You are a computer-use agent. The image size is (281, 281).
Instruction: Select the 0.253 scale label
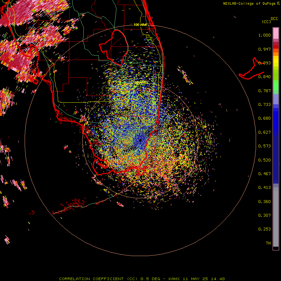pyautogui.click(x=264, y=229)
